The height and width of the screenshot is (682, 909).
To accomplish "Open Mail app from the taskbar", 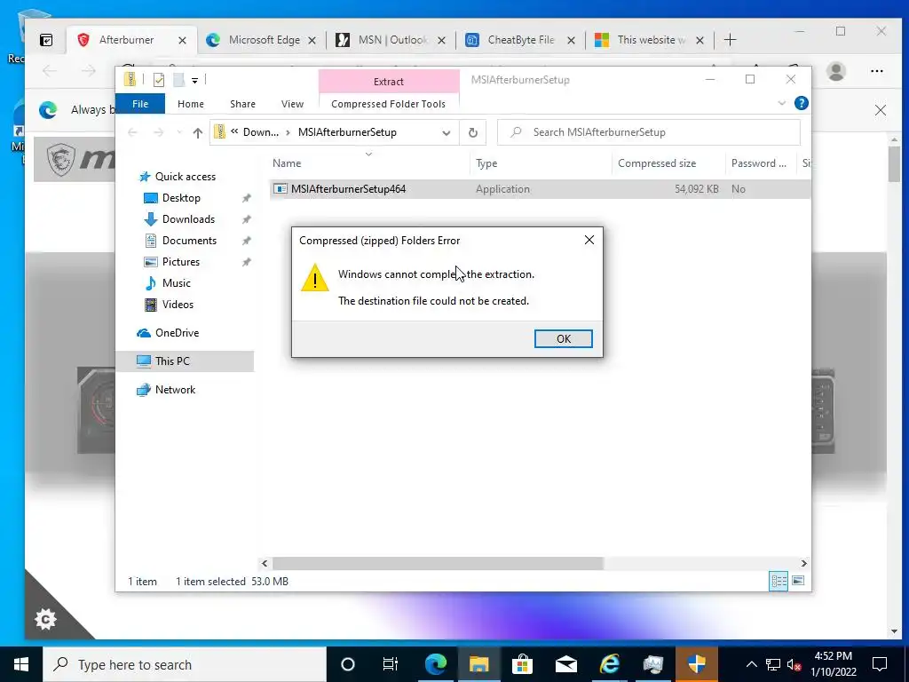I will click(x=565, y=664).
